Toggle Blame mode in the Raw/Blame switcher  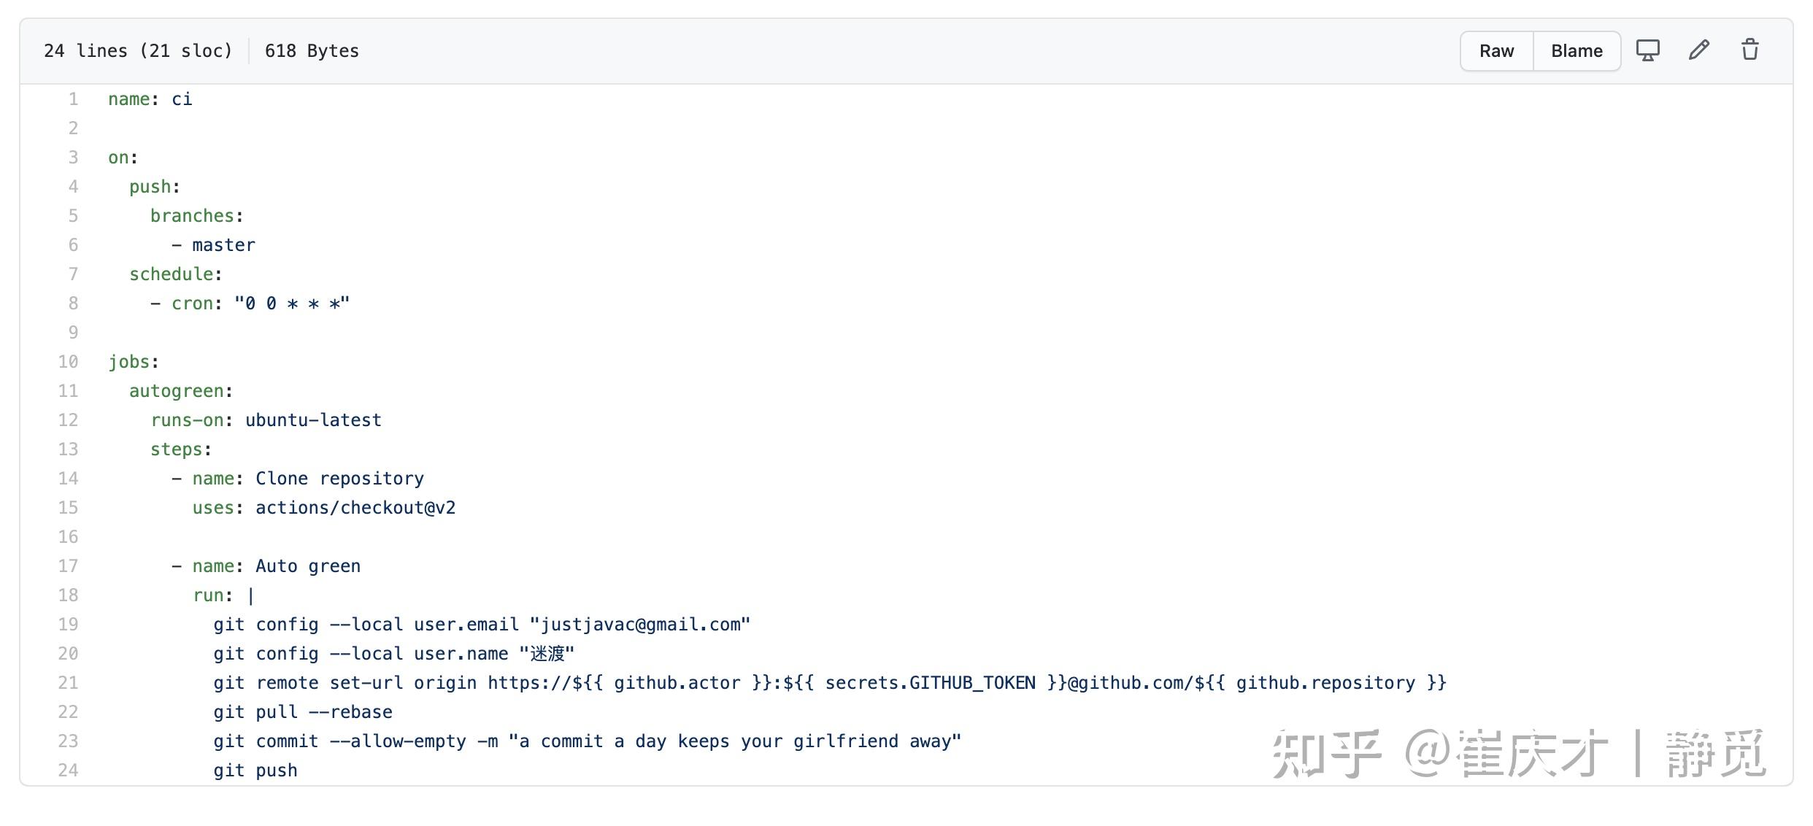coord(1577,50)
